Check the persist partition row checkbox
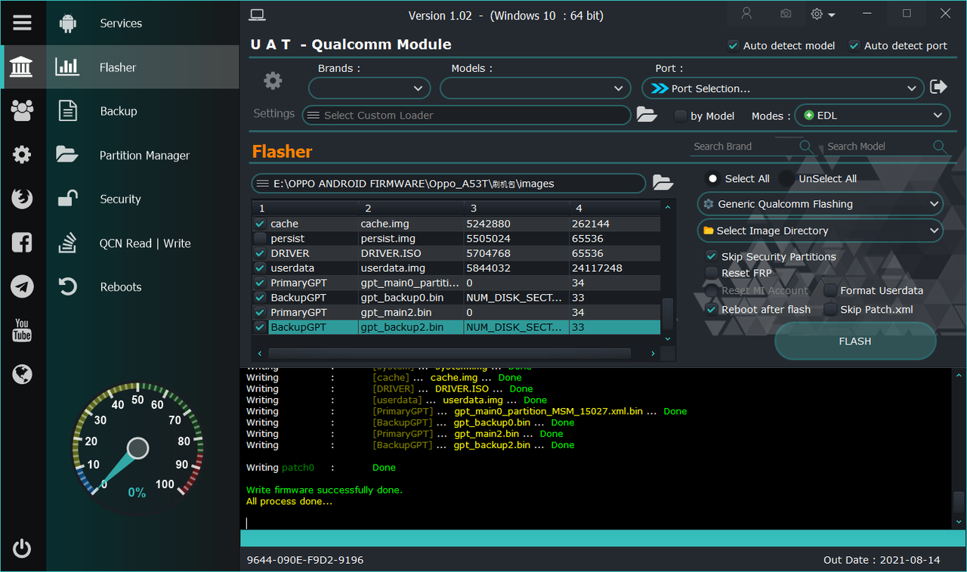 [260, 239]
